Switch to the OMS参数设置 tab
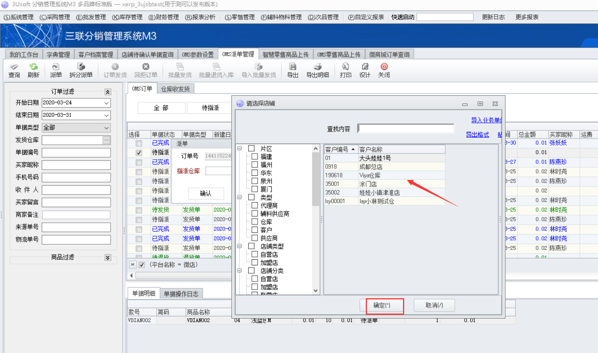This screenshot has width=598, height=353. point(198,55)
